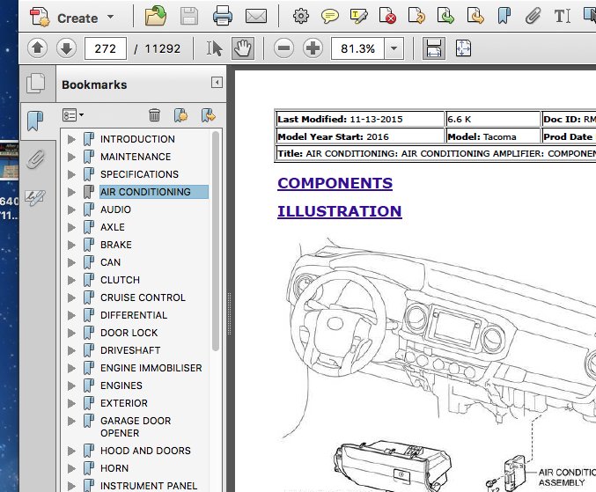Click the delete page icon
The image size is (596, 492).
click(387, 17)
